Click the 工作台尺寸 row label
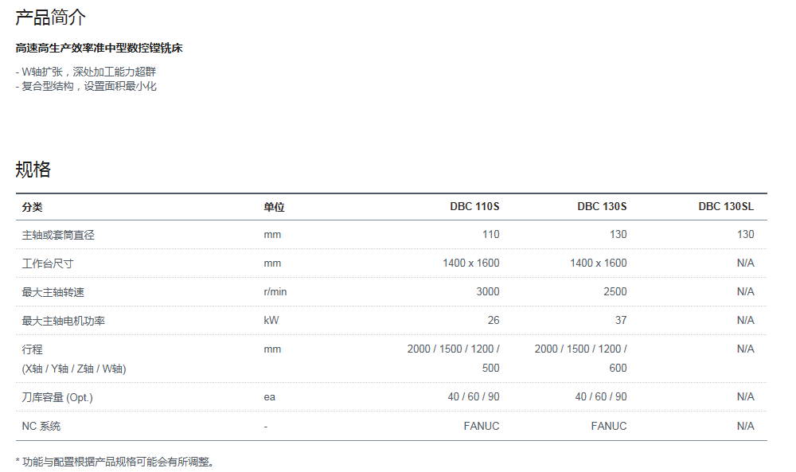The height and width of the screenshot is (472, 796). [48, 263]
